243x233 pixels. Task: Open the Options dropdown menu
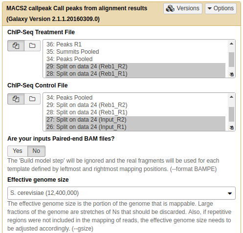[221, 8]
